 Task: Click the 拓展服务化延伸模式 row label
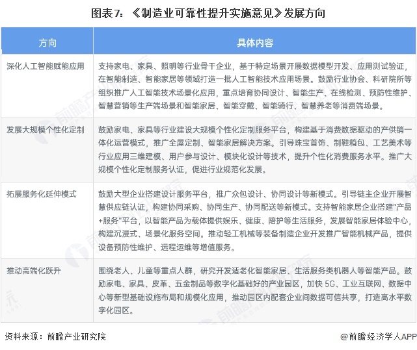pos(42,194)
